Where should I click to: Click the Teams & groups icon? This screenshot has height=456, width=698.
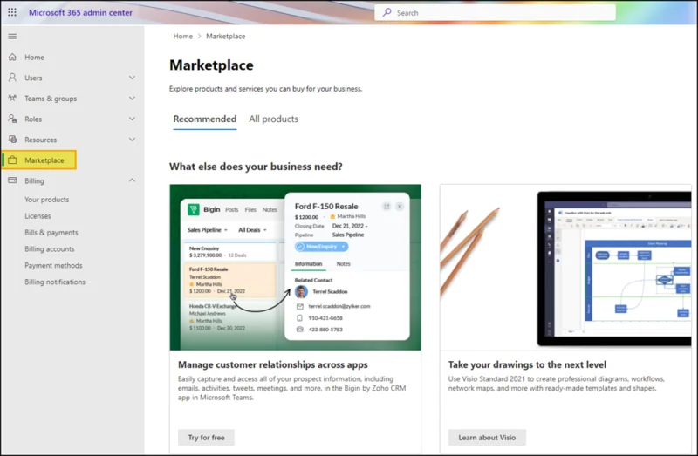point(12,98)
